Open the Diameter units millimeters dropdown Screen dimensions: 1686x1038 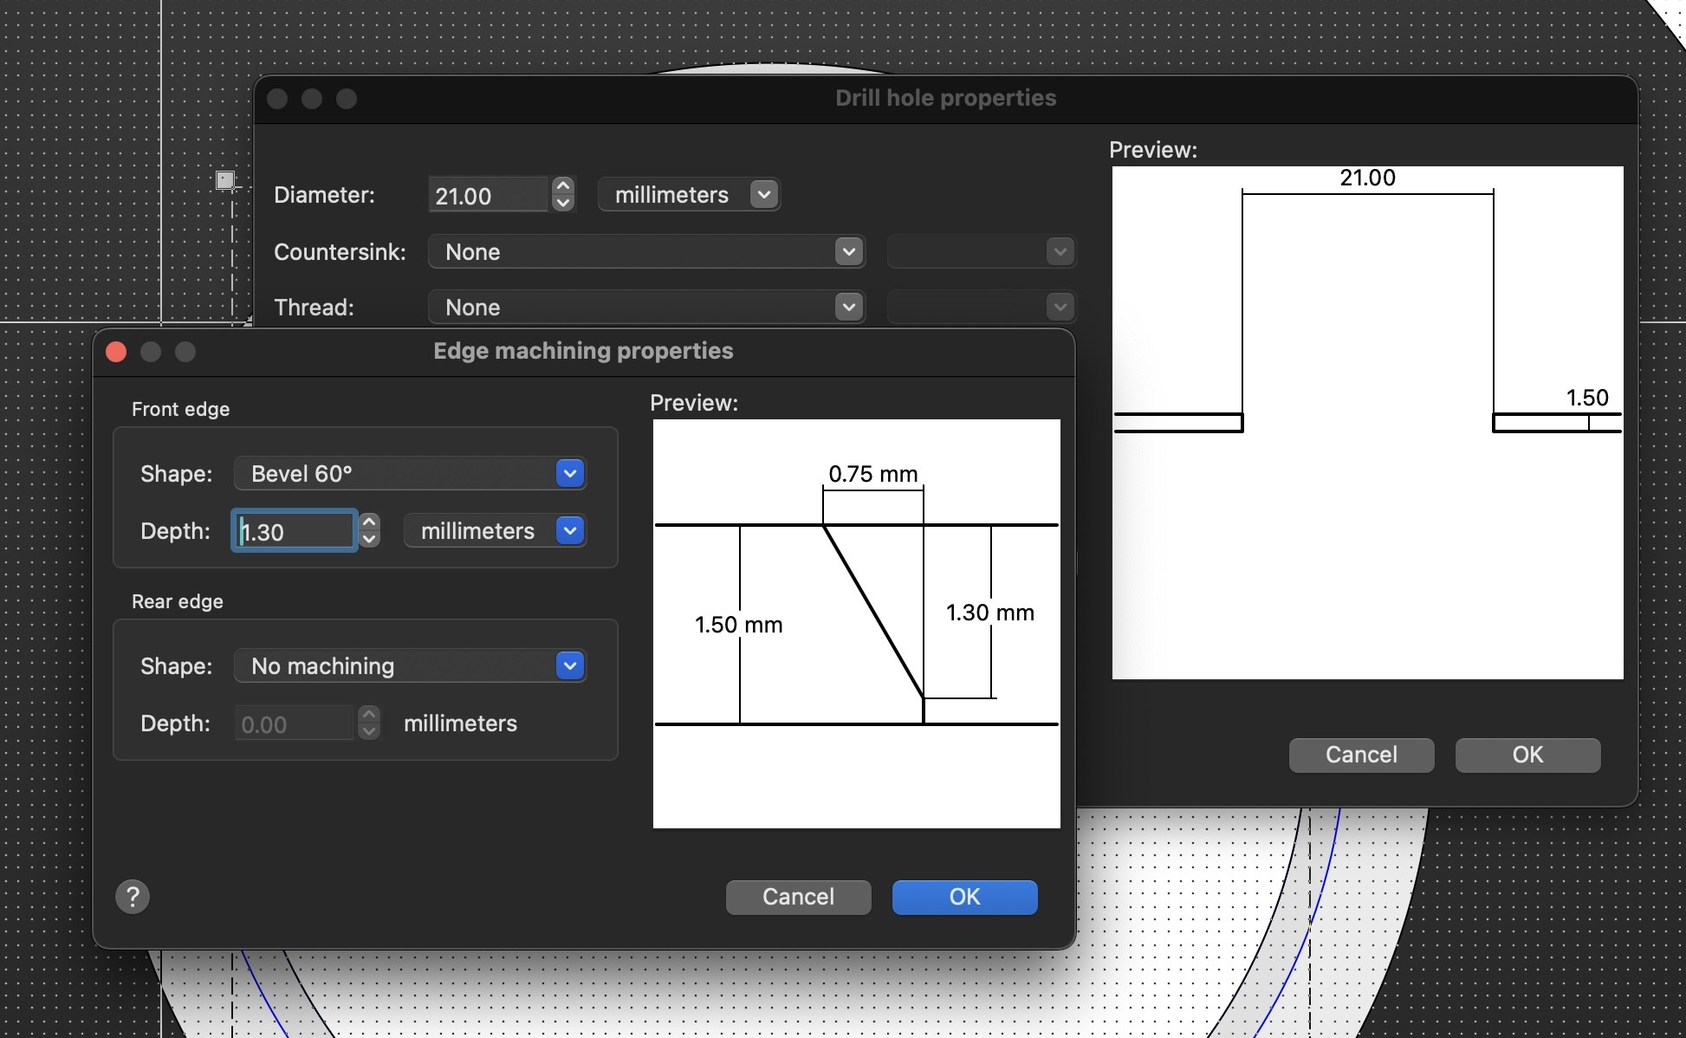[x=690, y=195]
